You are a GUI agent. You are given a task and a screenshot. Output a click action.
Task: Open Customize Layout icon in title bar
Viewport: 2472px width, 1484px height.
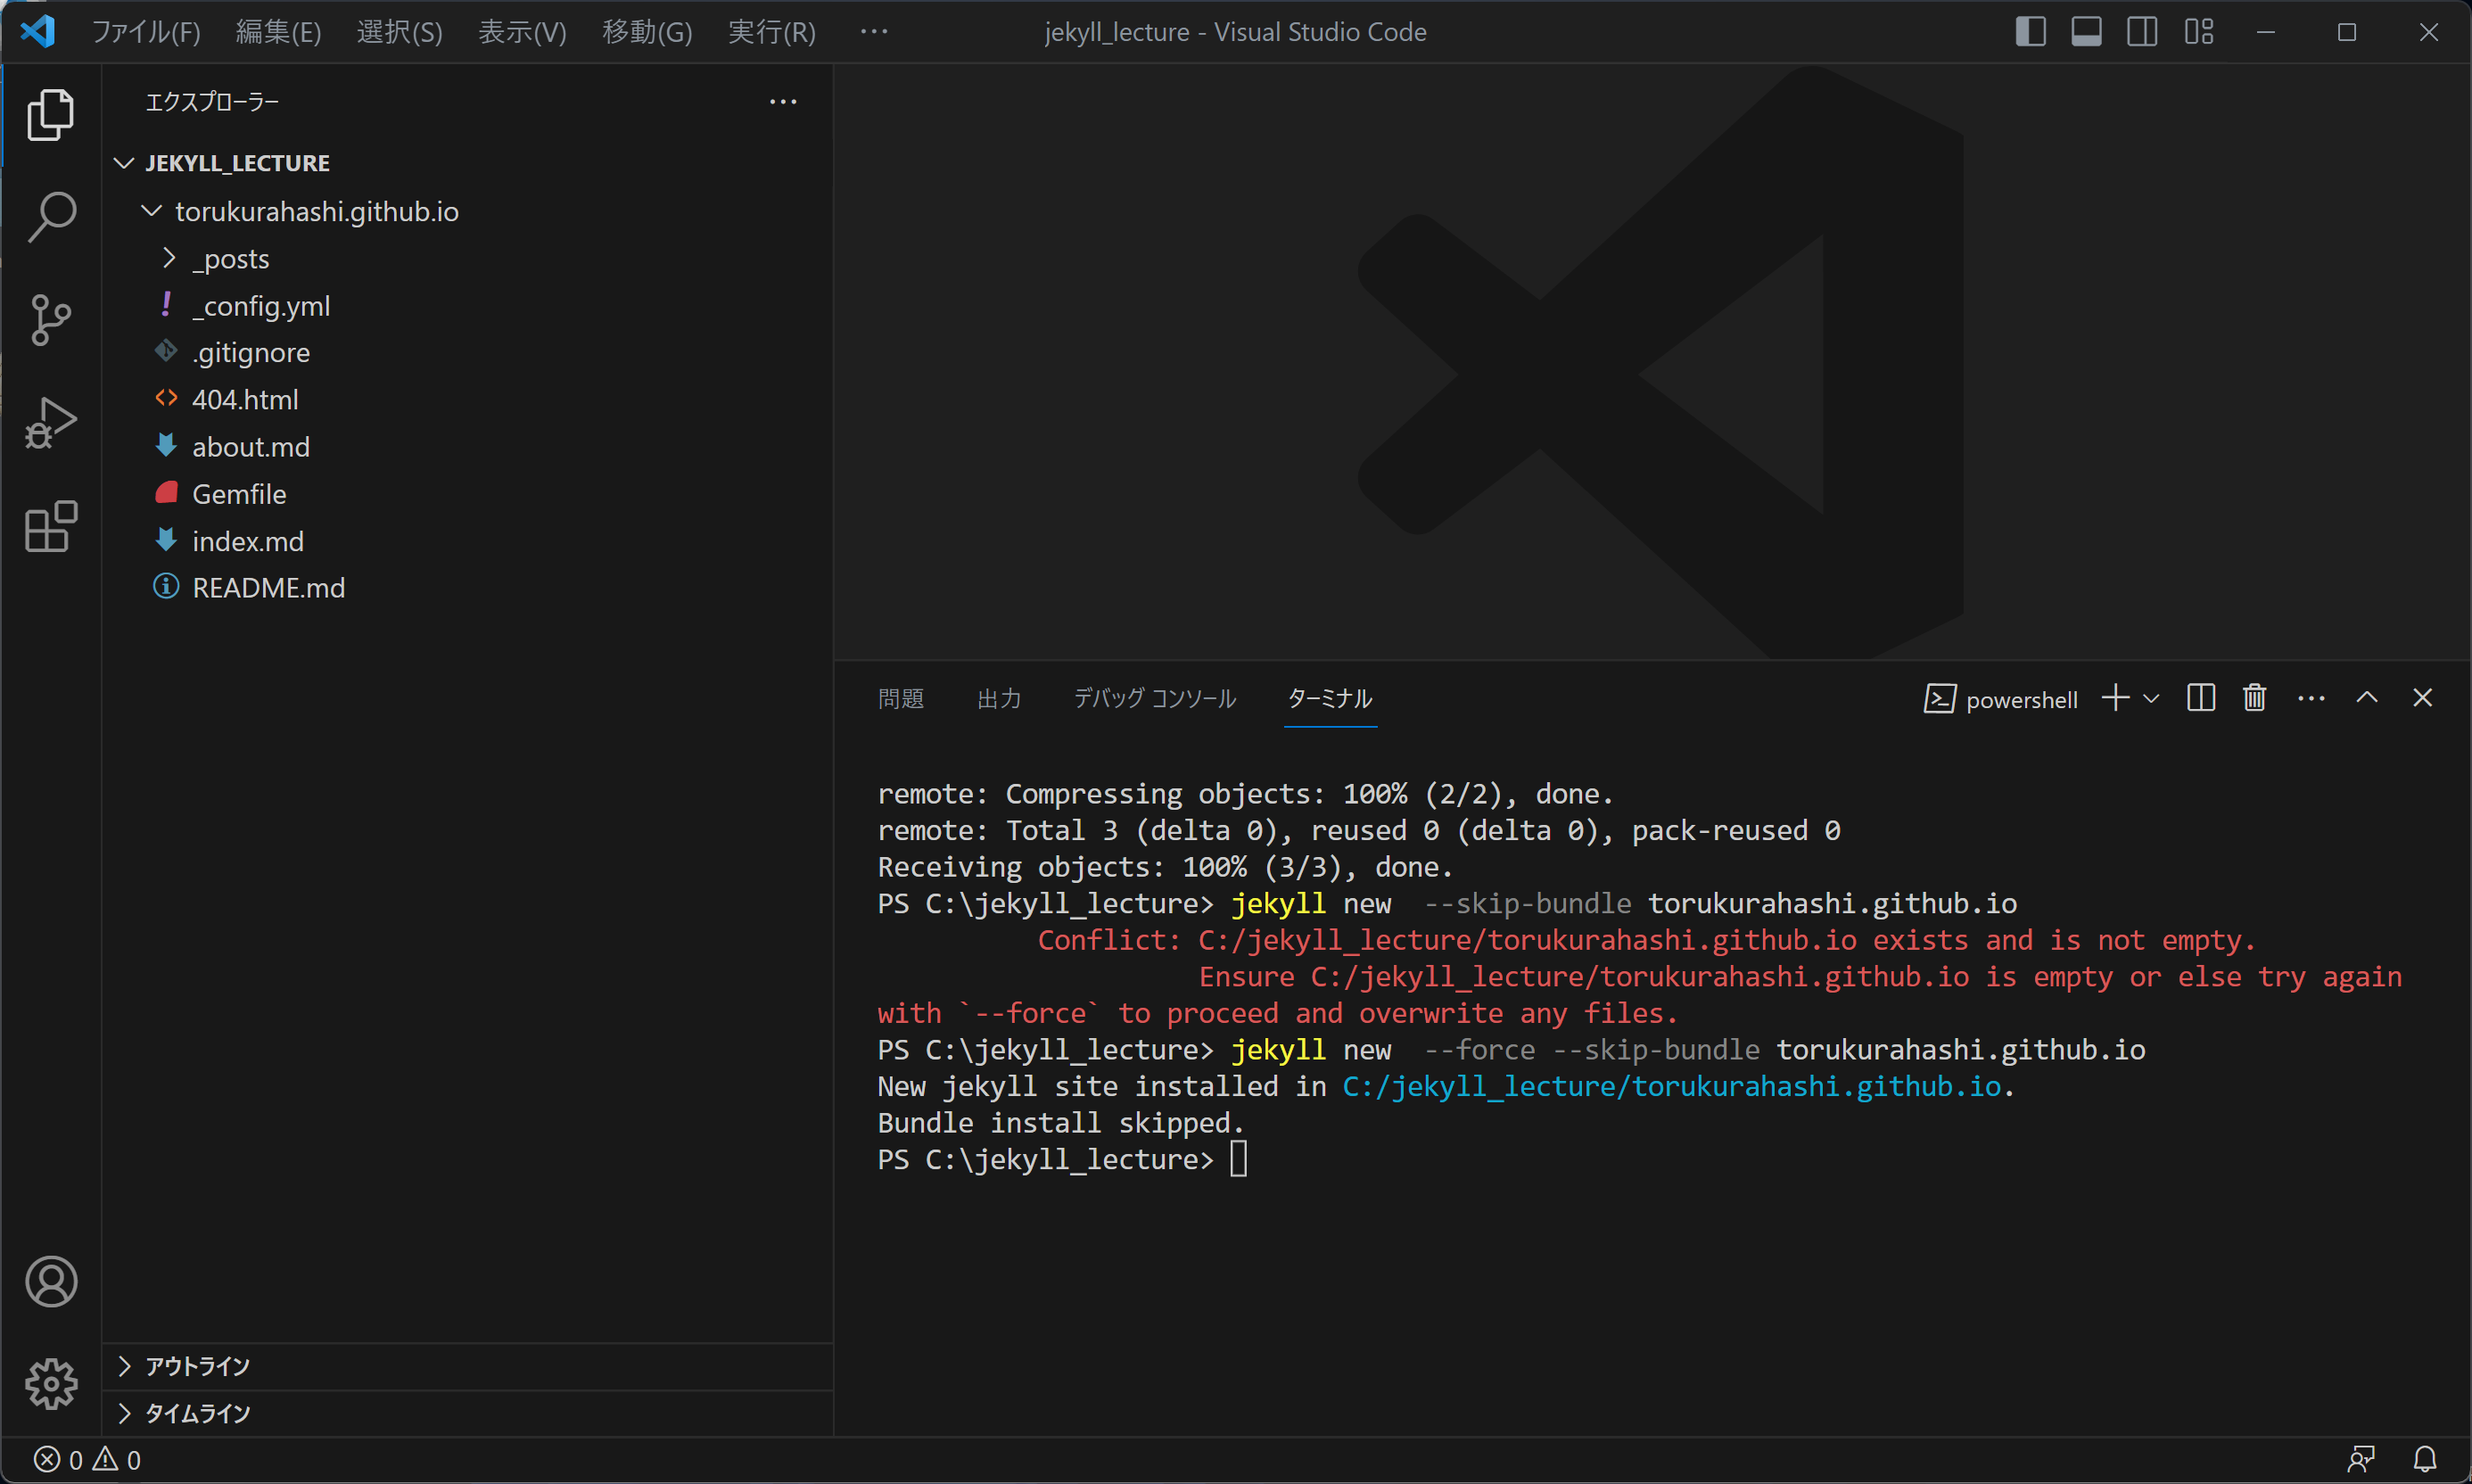(x=2199, y=32)
